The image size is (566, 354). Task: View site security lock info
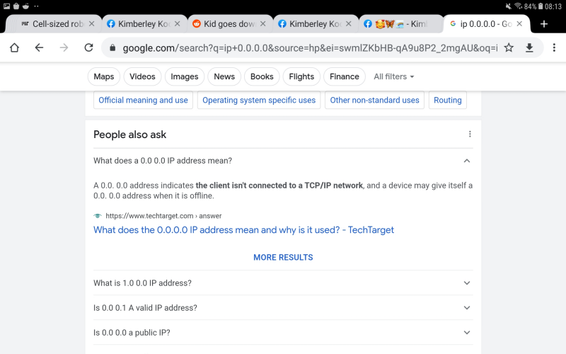(x=112, y=47)
